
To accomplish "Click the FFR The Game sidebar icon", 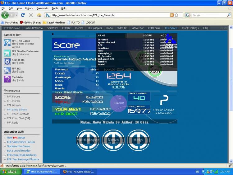I will pyautogui.click(x=7, y=43).
